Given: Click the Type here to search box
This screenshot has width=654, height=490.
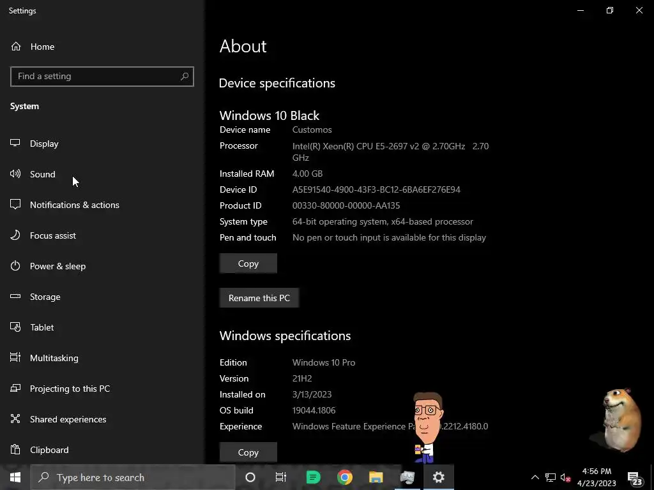Looking at the screenshot, I should tap(133, 477).
